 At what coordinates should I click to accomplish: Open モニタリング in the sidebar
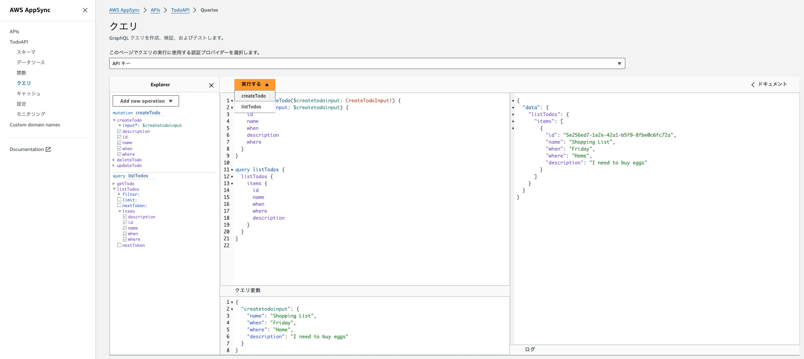point(31,114)
